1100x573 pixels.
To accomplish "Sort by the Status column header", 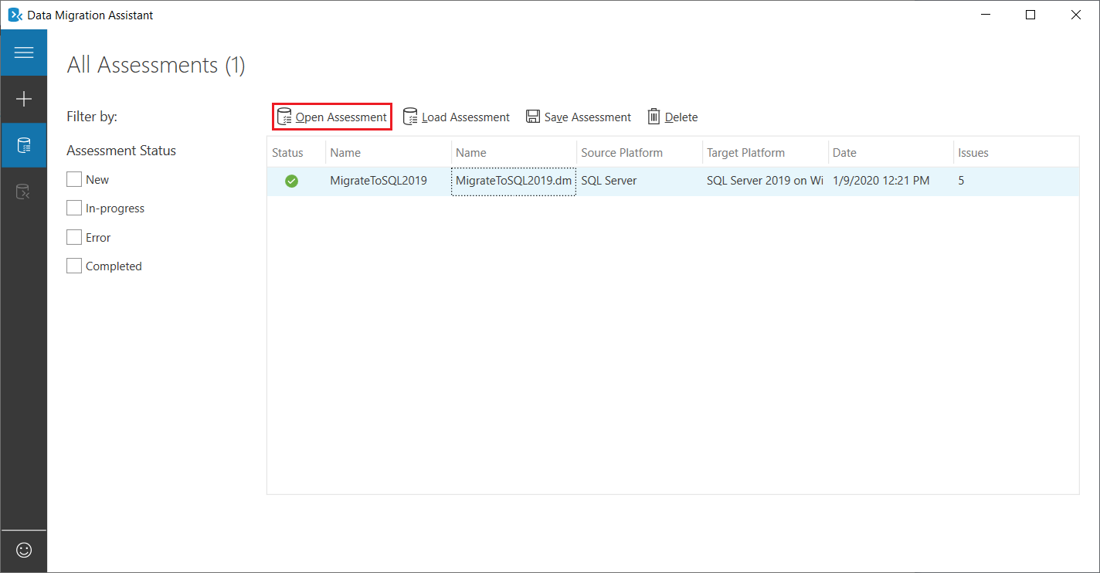I will (x=297, y=152).
